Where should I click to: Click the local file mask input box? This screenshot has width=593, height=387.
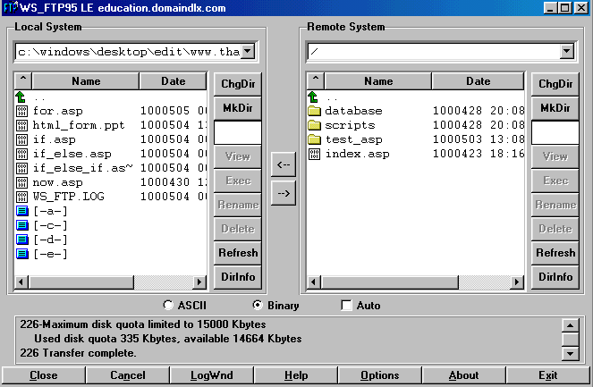(238, 132)
